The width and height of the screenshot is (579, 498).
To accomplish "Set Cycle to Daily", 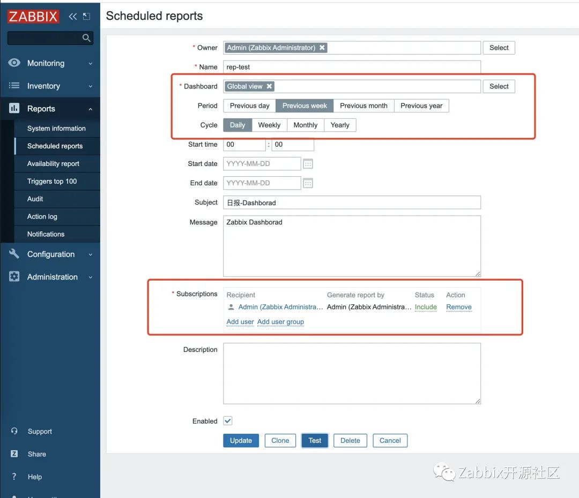I will [237, 125].
